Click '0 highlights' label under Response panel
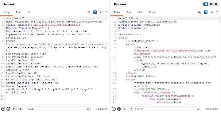Viewport: 221px width, 114px height. pyautogui.click(x=212, y=109)
